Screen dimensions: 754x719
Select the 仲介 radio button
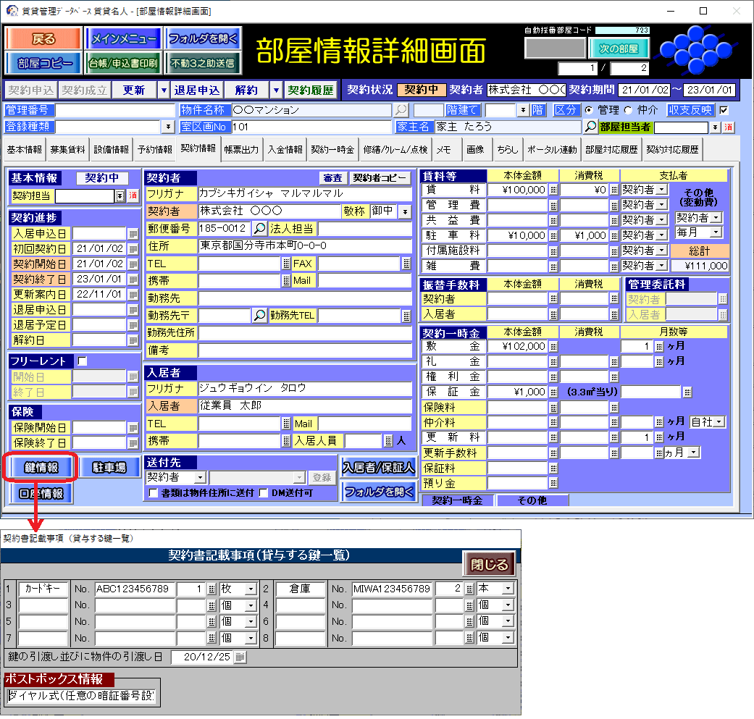tap(629, 110)
